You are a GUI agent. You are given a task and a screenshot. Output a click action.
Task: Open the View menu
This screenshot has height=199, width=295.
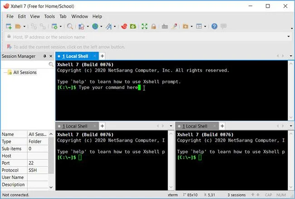tap(35, 16)
